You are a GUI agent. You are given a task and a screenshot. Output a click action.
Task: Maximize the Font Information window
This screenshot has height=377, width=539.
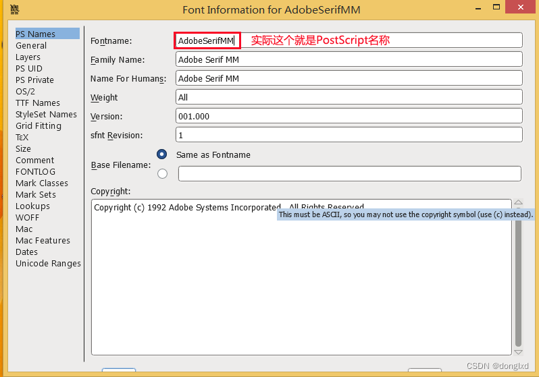(496, 7)
